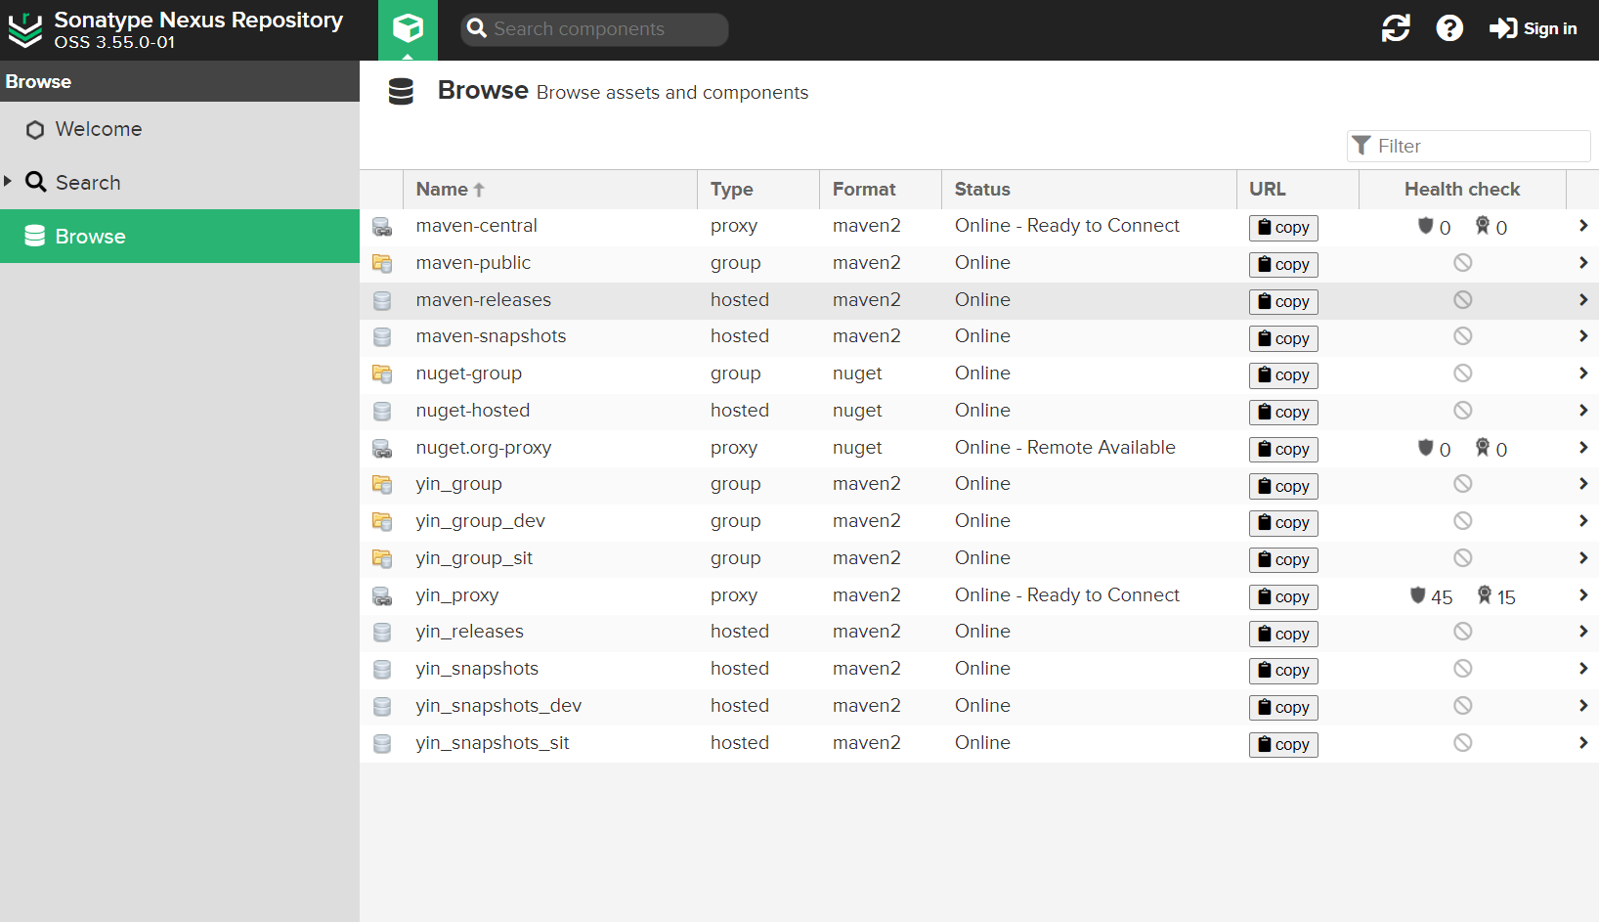Sort by the URL column header
The image size is (1599, 922).
pyautogui.click(x=1297, y=190)
